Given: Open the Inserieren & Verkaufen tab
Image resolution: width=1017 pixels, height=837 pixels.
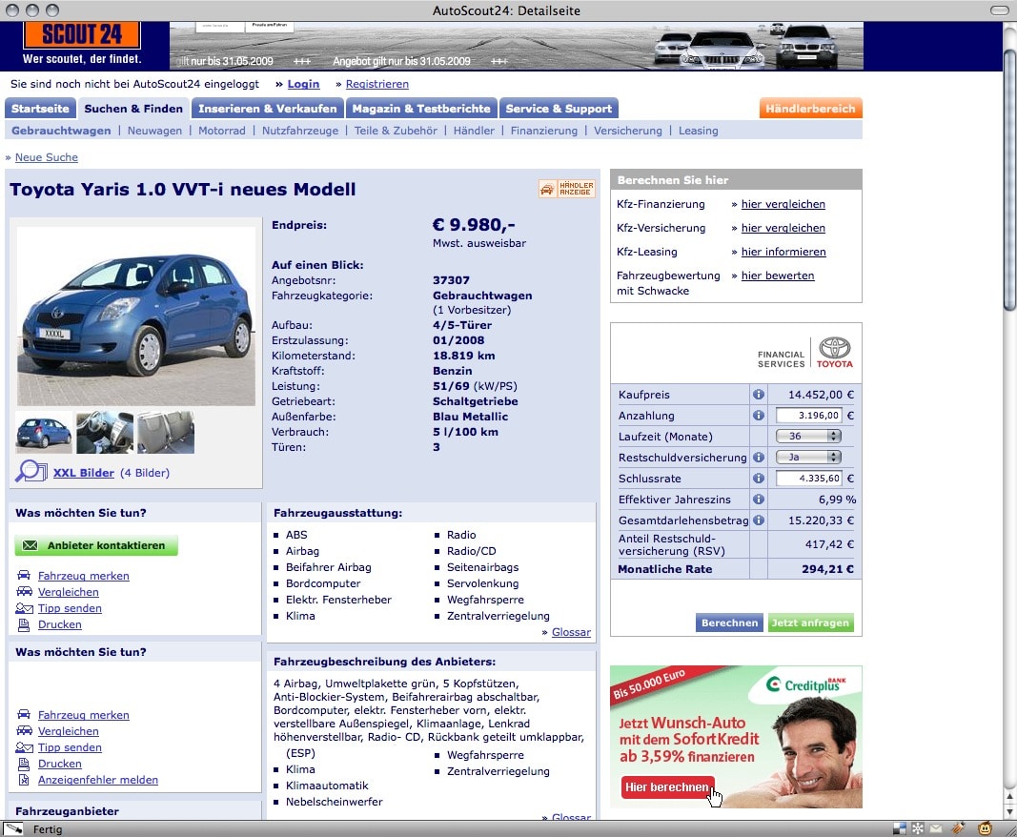Looking at the screenshot, I should [x=267, y=109].
